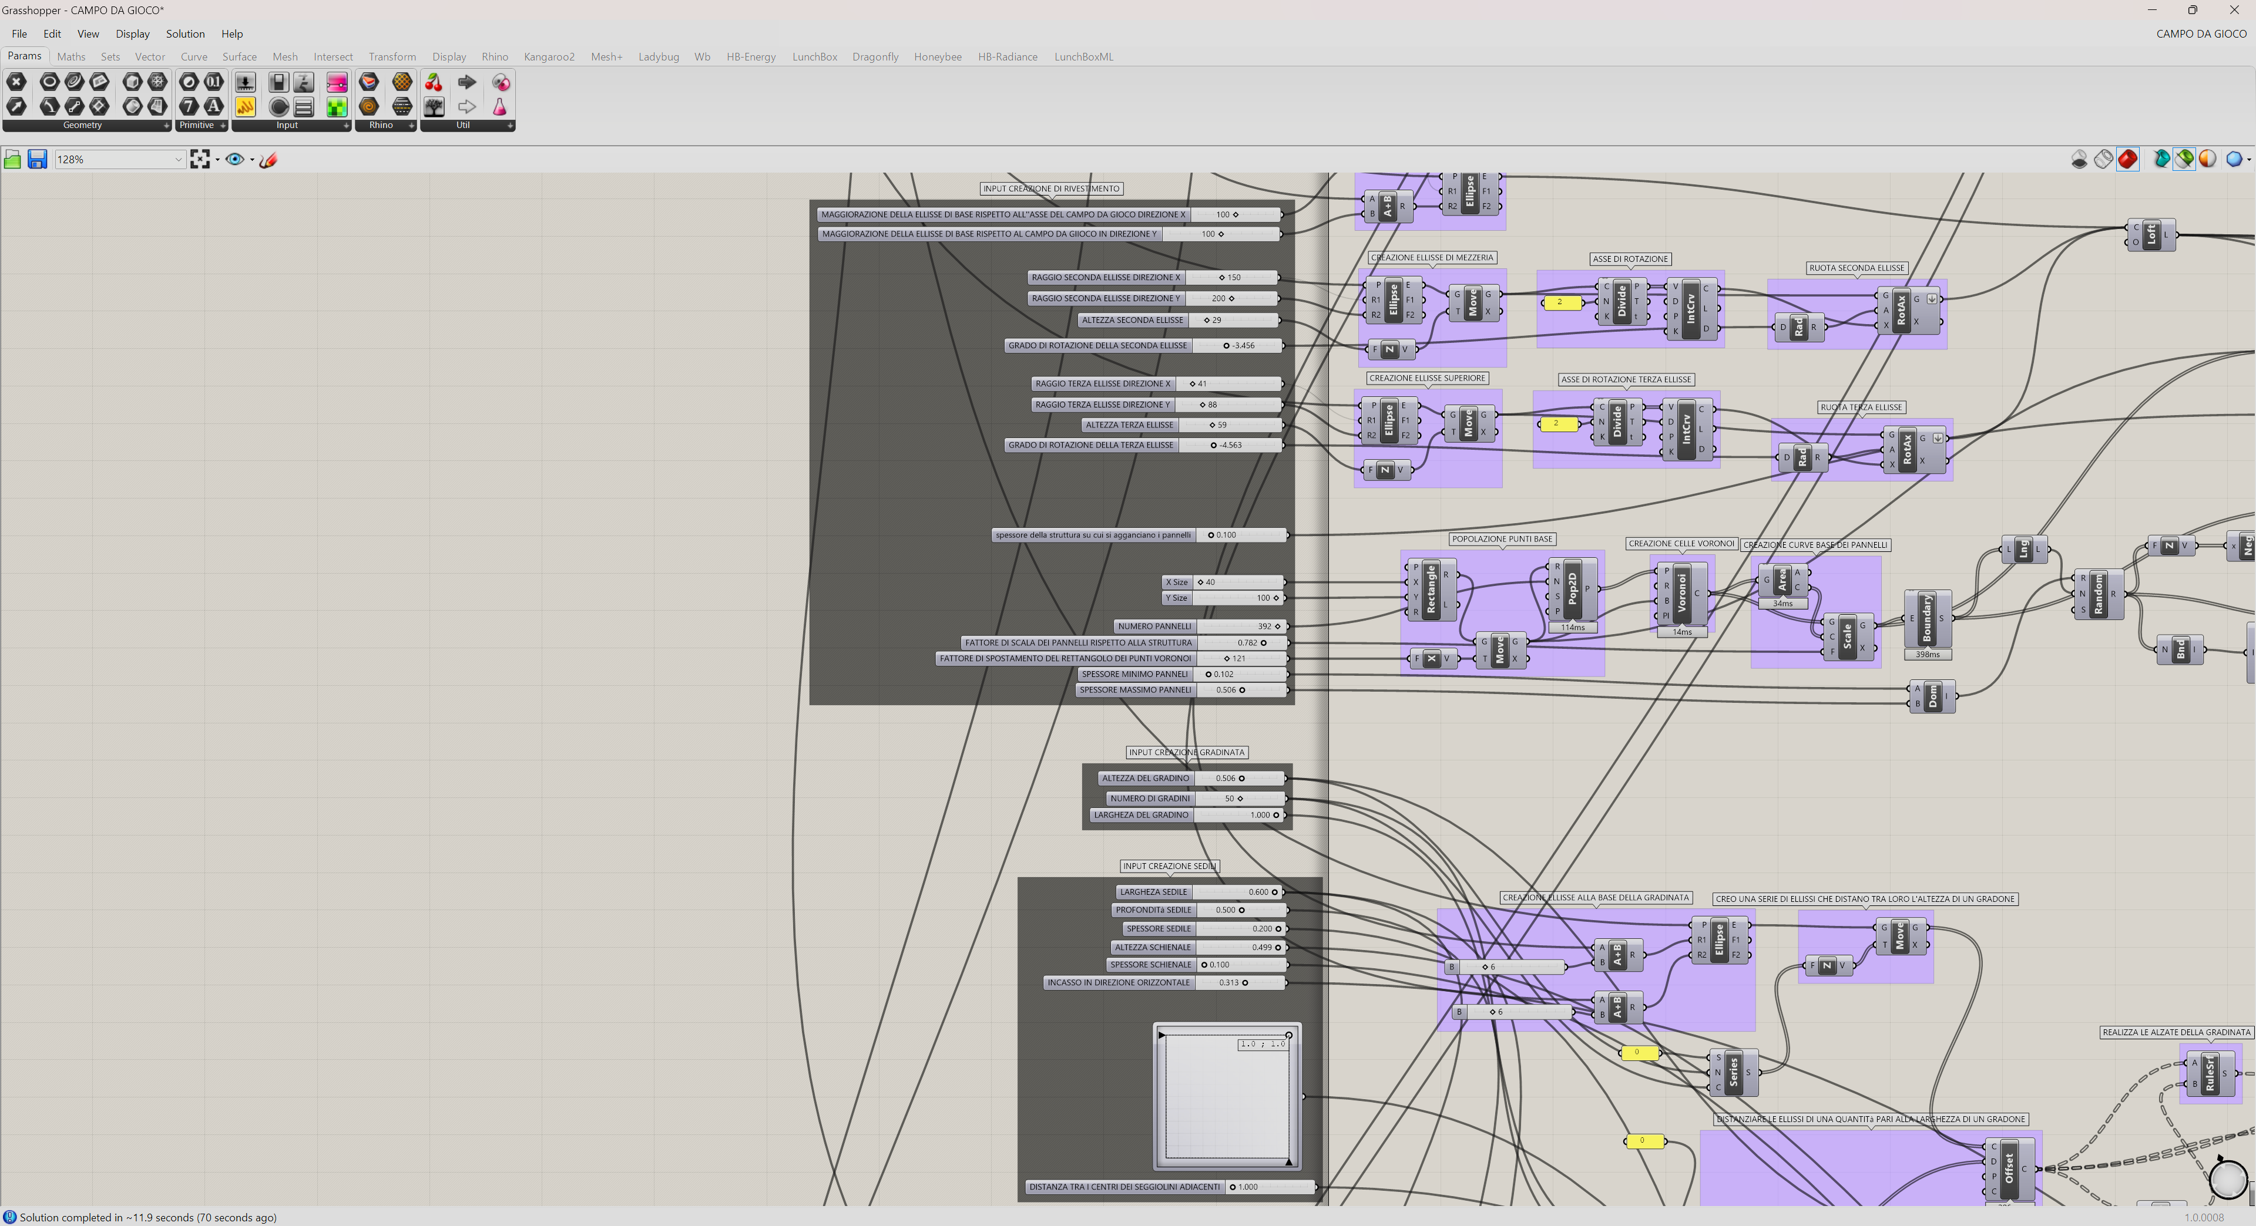Expand the Geometry panel plus arrow
This screenshot has width=2256, height=1226.
[166, 125]
